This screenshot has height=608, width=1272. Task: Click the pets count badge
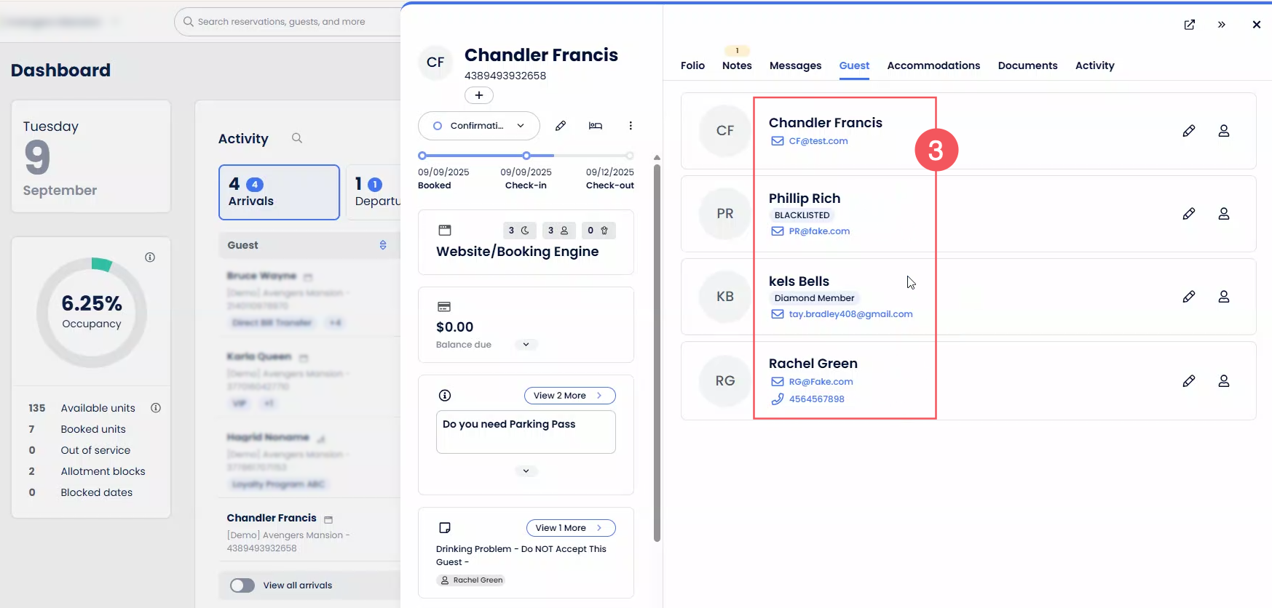click(599, 231)
